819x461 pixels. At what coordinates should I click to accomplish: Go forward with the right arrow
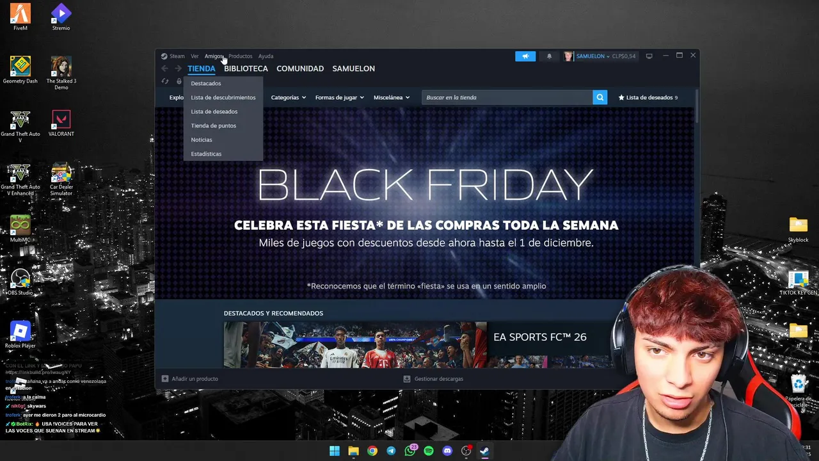pos(178,69)
